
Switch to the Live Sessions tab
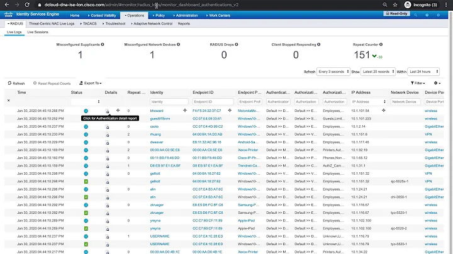38,32
